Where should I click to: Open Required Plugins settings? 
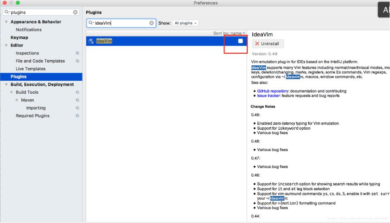32,116
